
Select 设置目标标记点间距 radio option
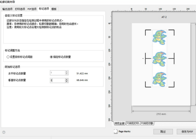pyautogui.click(x=8, y=57)
